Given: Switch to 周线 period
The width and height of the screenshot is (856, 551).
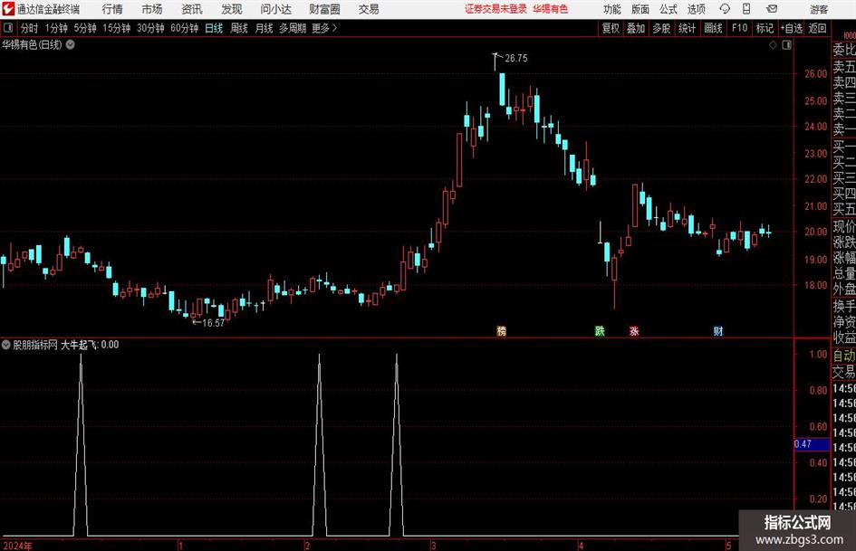Looking at the screenshot, I should click(239, 28).
